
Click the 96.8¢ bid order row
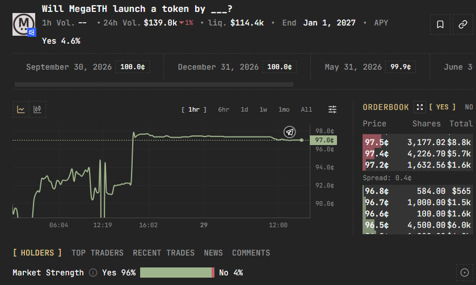click(418, 191)
